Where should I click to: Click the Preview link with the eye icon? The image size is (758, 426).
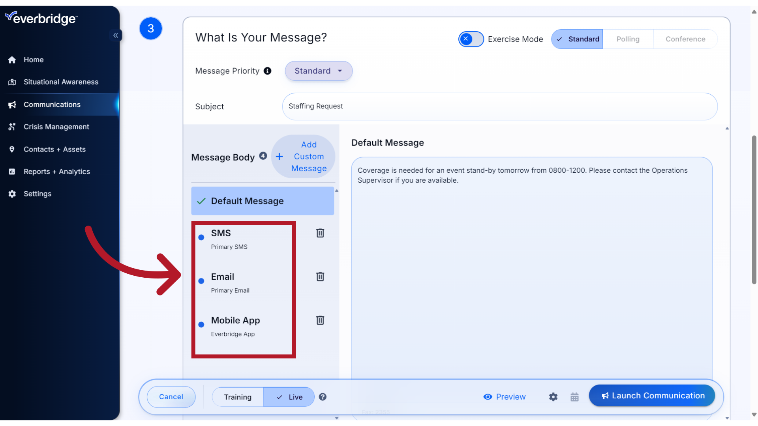click(505, 397)
